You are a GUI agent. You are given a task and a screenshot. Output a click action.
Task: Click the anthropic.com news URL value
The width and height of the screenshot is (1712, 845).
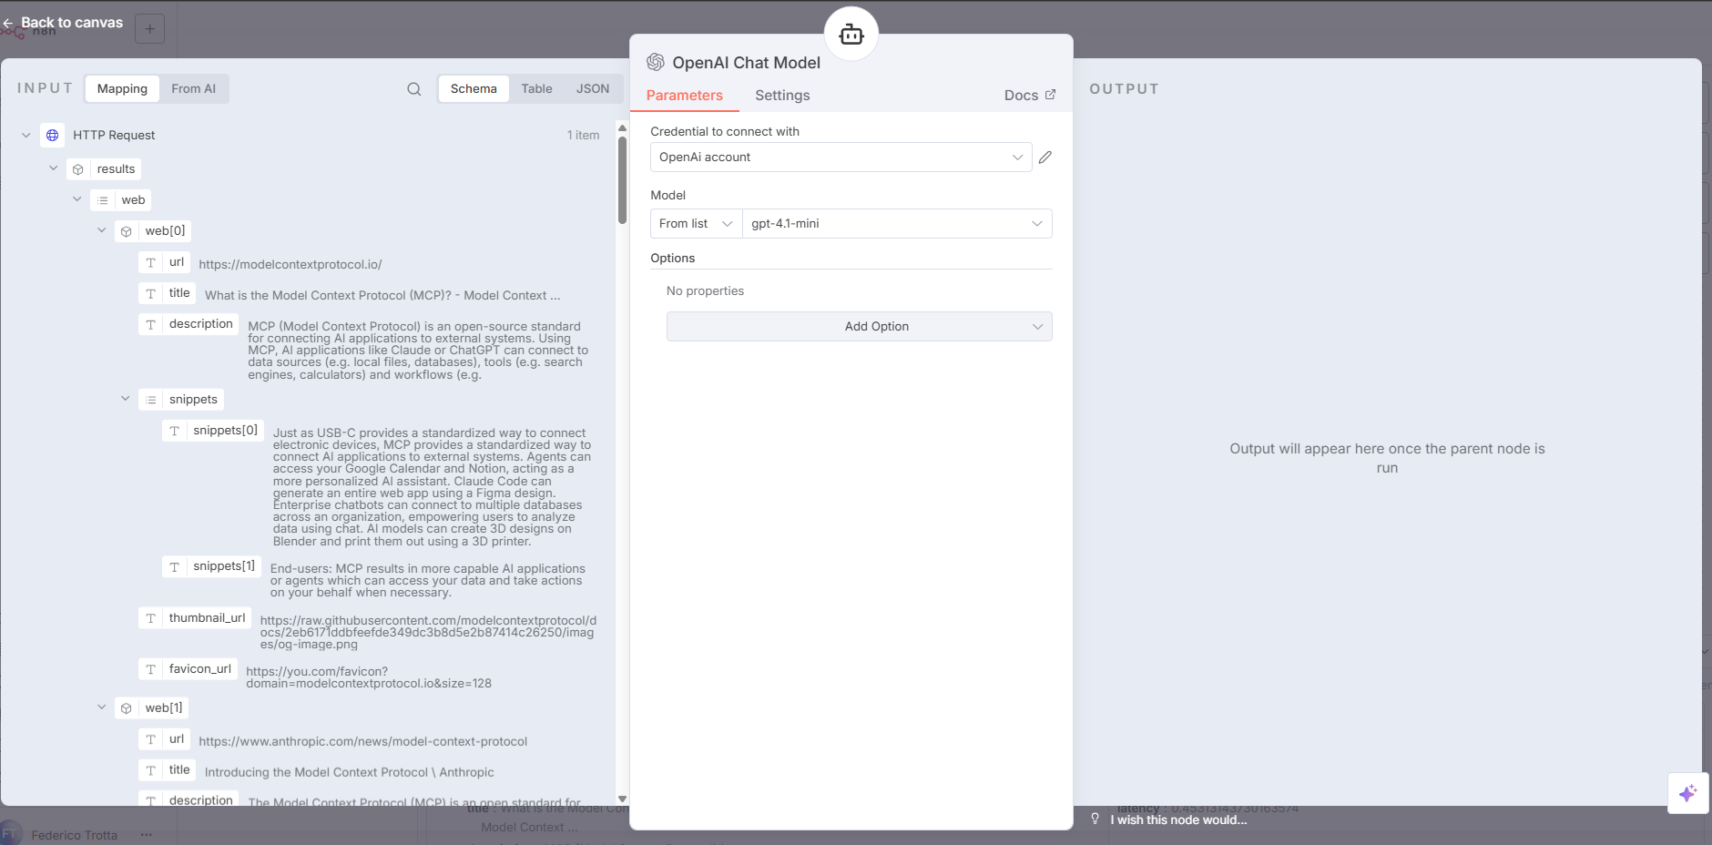[x=363, y=742]
